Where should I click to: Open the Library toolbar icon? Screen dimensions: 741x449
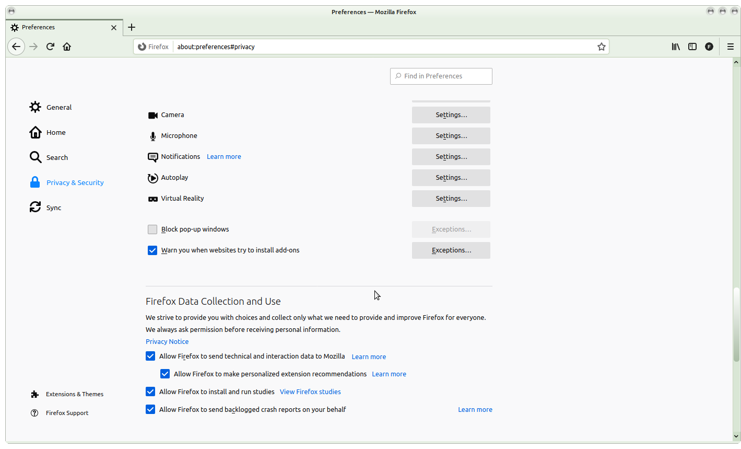tap(676, 47)
